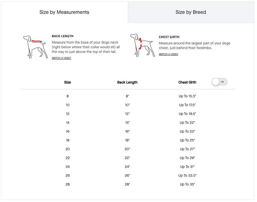Screen dimensions: 257x202
Task: Select the size 20 row
Action: point(68,149)
